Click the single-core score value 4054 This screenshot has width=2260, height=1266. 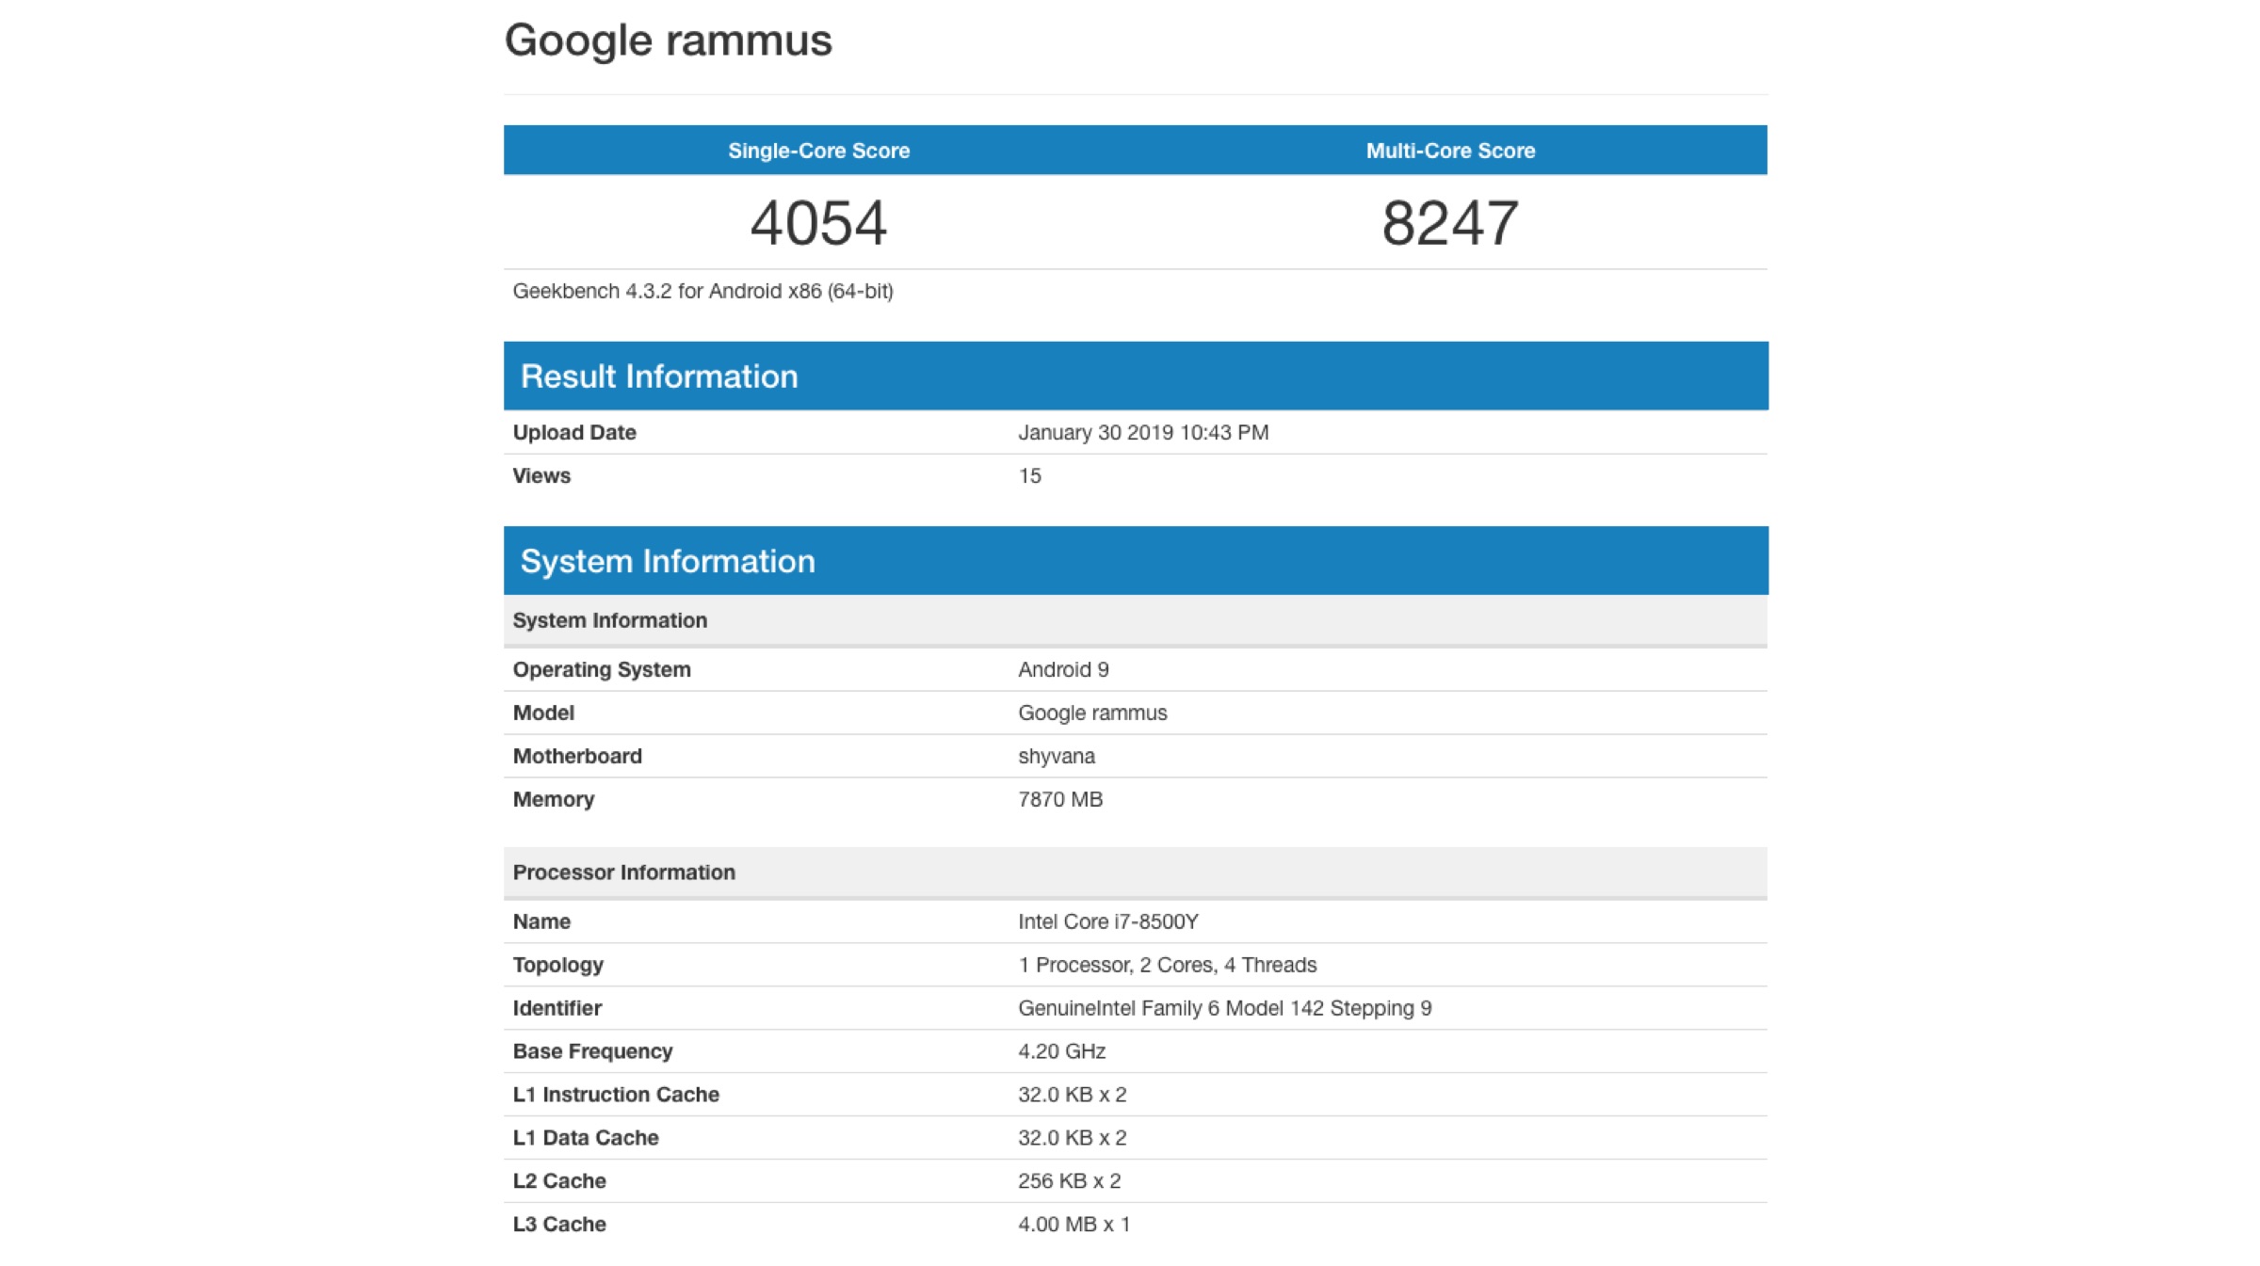818,223
